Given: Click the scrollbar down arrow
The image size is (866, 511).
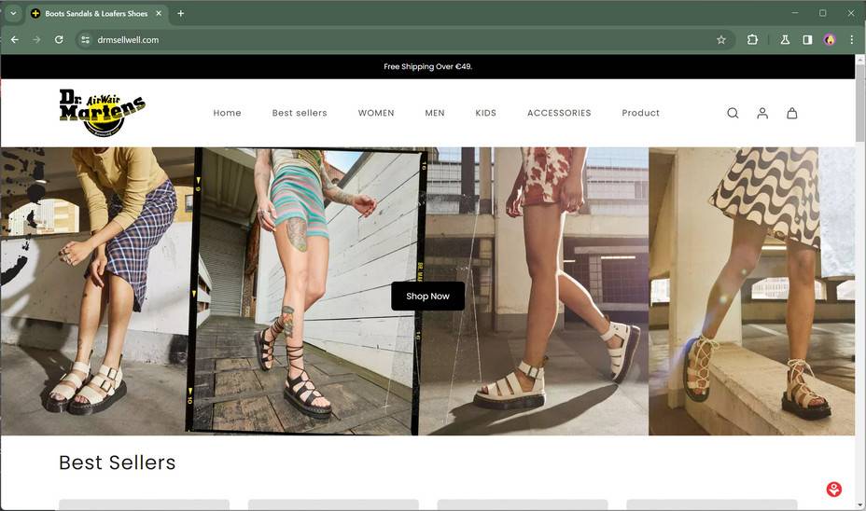Looking at the screenshot, I should point(860,505).
